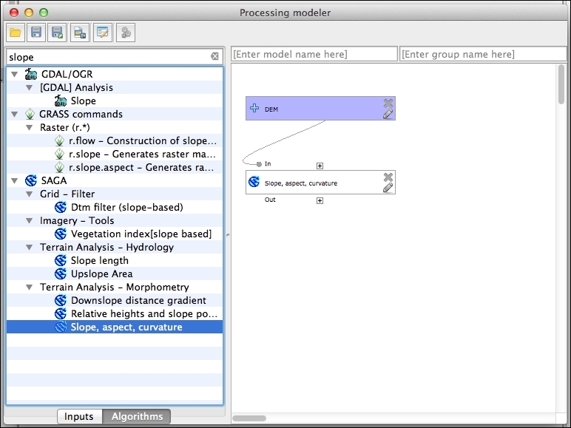Expand the Out parameters plus box

[320, 200]
